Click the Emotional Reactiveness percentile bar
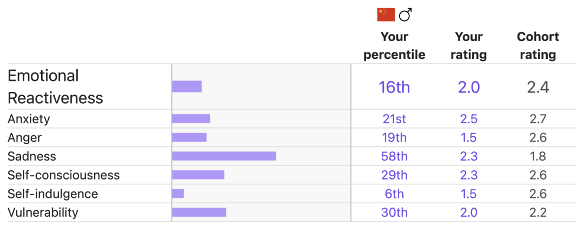Image resolution: width=584 pixels, height=233 pixels. [187, 86]
